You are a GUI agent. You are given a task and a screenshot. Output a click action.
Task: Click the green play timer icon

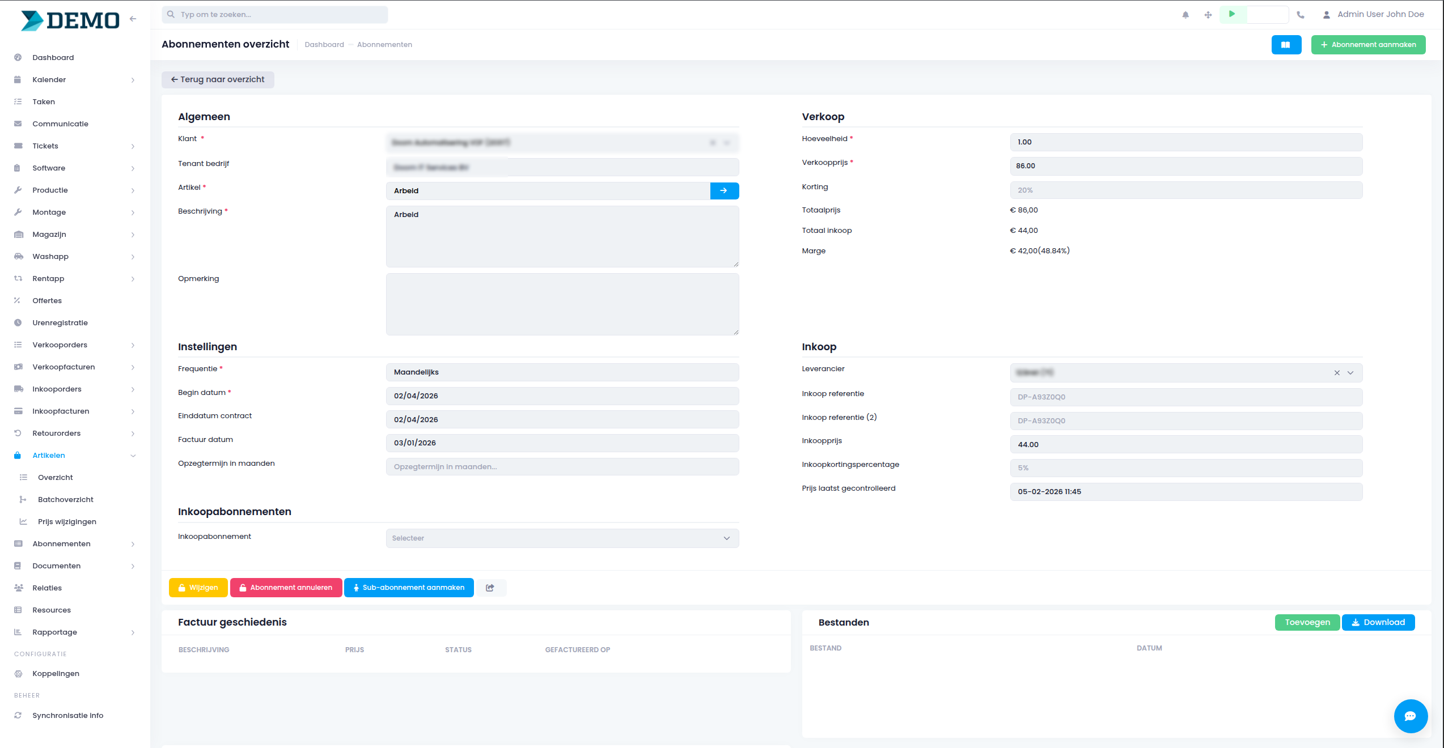(x=1232, y=14)
